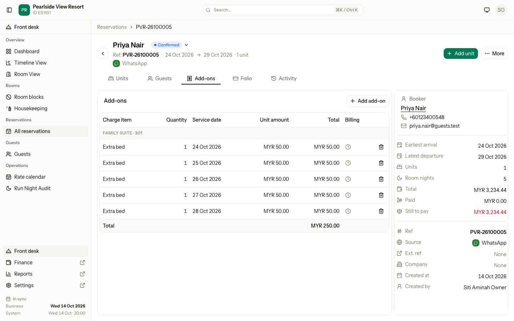Click the WhatsApp icon under the guest name
Screen dimensions: 514x321
pos(116,63)
